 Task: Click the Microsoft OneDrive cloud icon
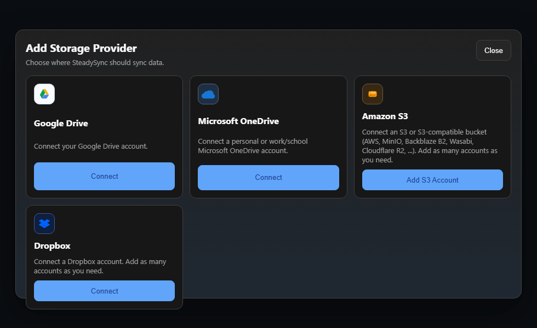[208, 94]
